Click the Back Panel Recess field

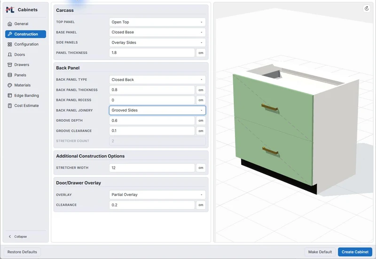pyautogui.click(x=152, y=100)
